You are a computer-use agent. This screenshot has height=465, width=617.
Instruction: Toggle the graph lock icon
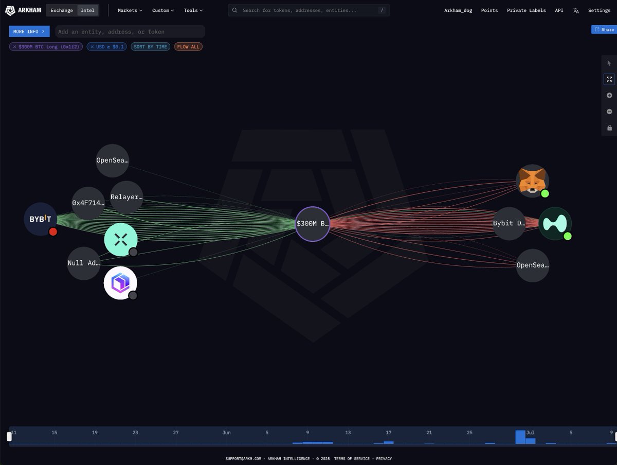coord(609,128)
